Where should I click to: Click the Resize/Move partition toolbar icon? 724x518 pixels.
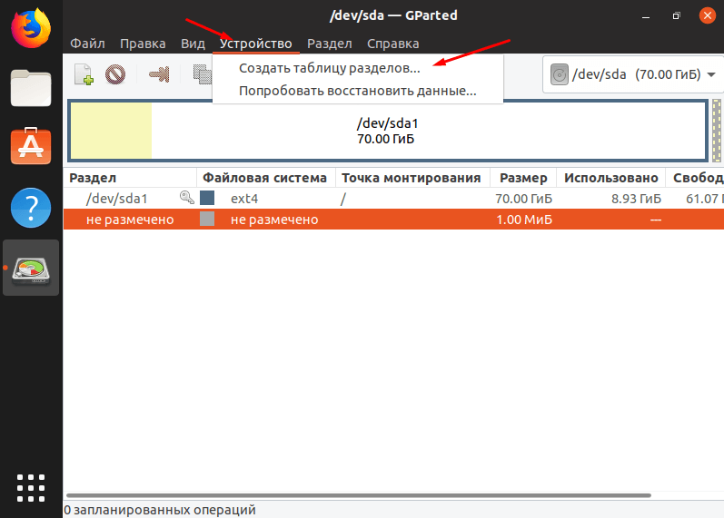(159, 74)
